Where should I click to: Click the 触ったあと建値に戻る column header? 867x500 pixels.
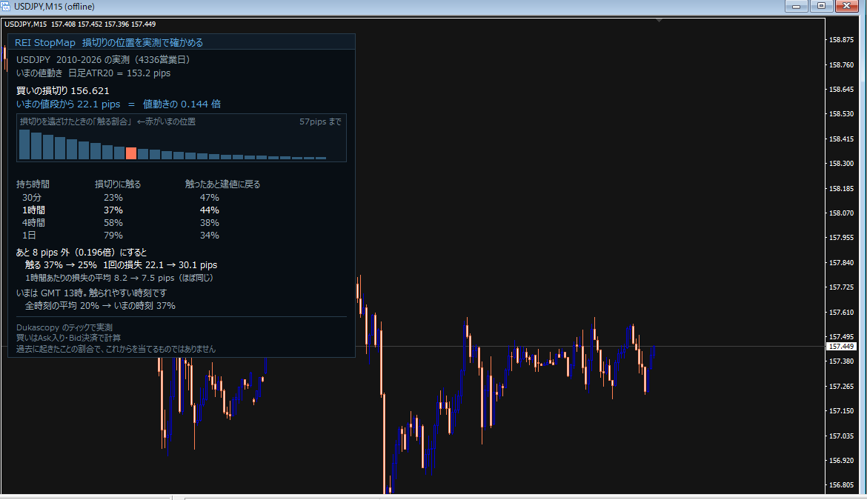(222, 184)
